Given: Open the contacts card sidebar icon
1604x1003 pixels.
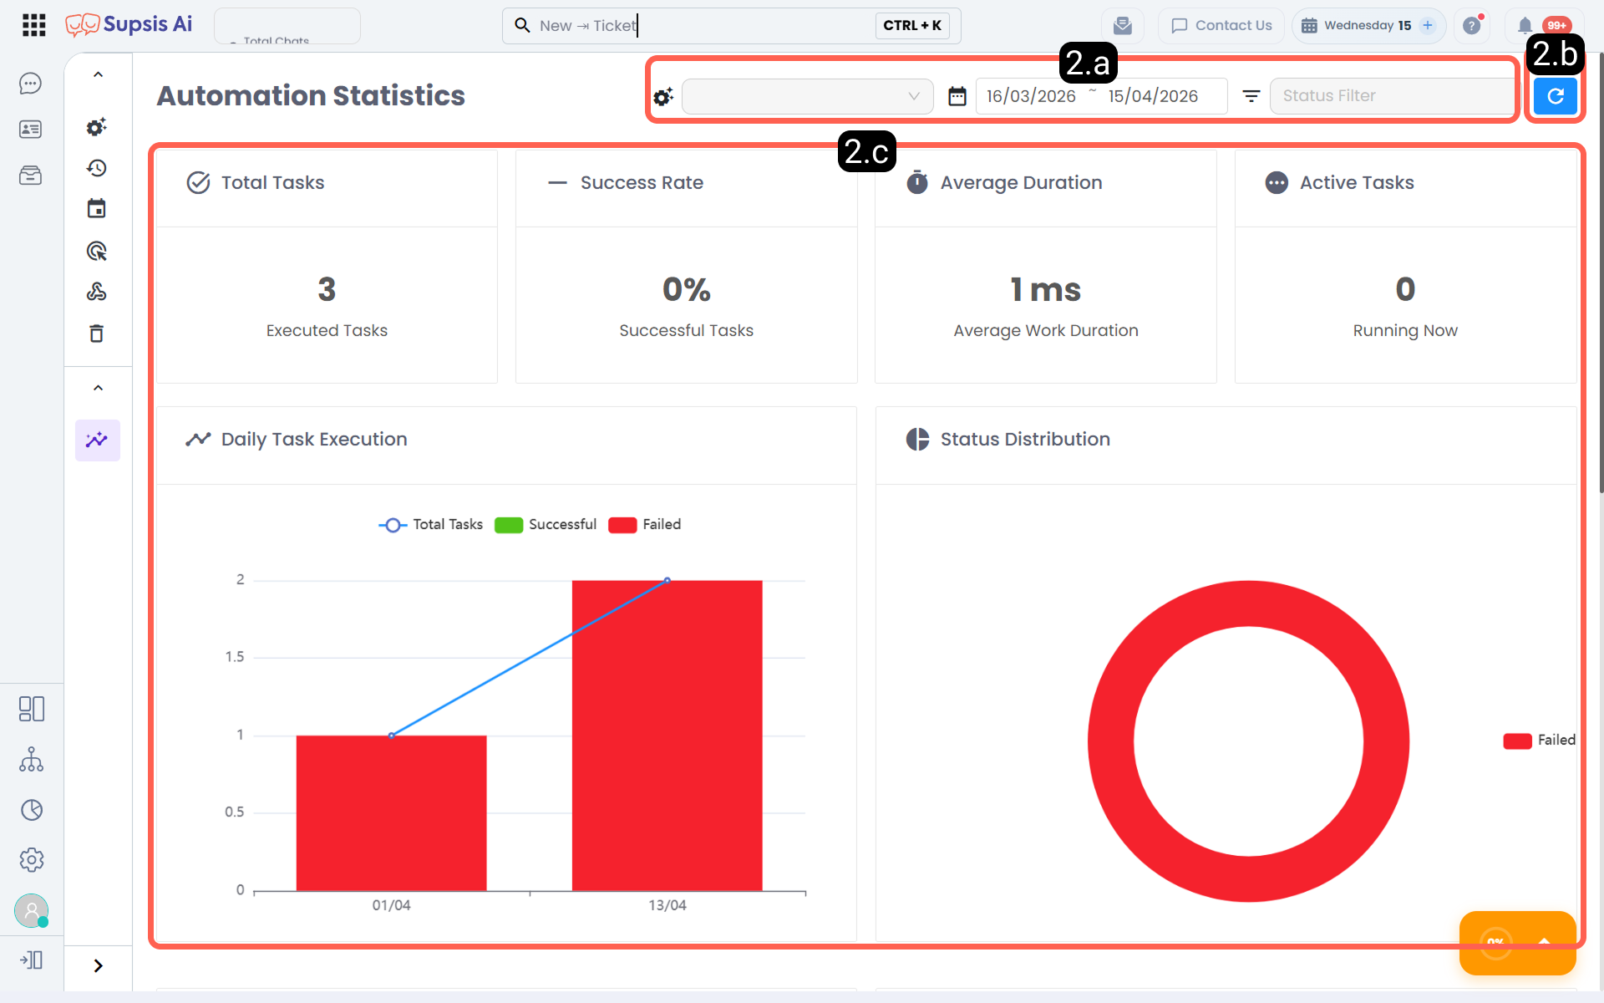Looking at the screenshot, I should [31, 130].
